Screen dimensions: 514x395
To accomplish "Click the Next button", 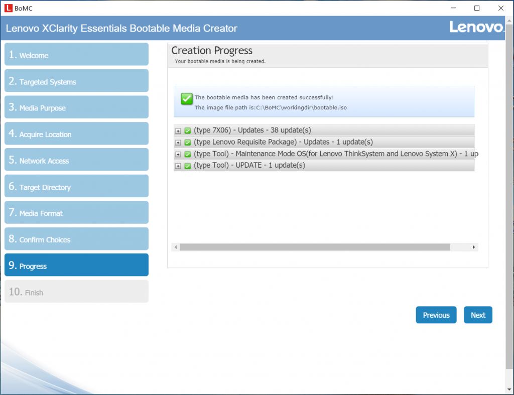I will pyautogui.click(x=478, y=315).
